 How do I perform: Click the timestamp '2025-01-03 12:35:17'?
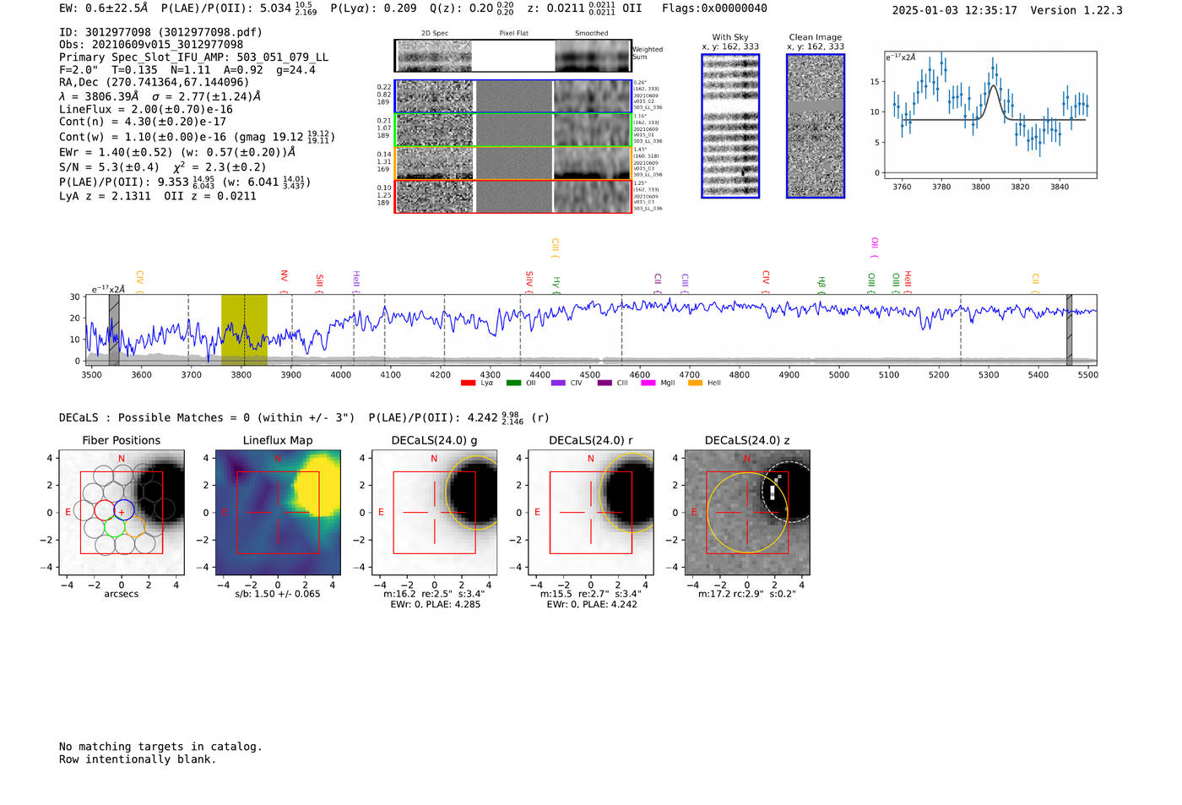coord(954,10)
